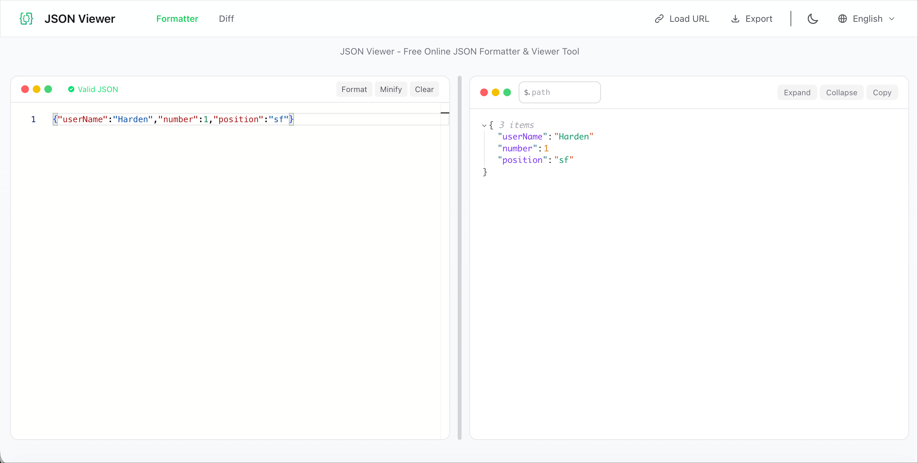Click the yellow traffic light in the editor panel

tap(36, 89)
